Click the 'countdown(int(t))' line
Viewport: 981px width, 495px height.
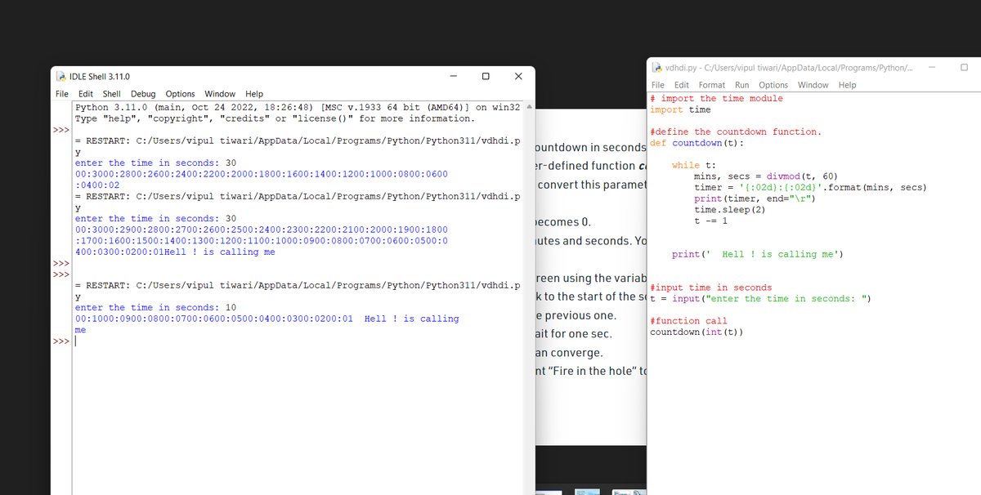point(697,332)
